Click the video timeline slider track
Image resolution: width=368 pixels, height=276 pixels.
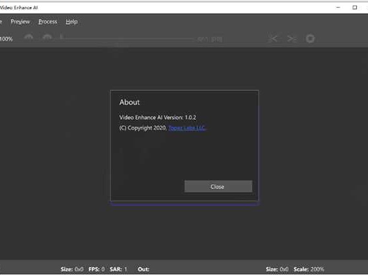click(x=128, y=38)
